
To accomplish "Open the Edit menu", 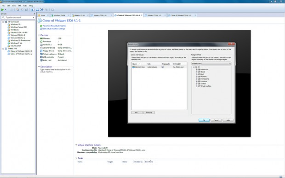I will [x=8, y=6].
